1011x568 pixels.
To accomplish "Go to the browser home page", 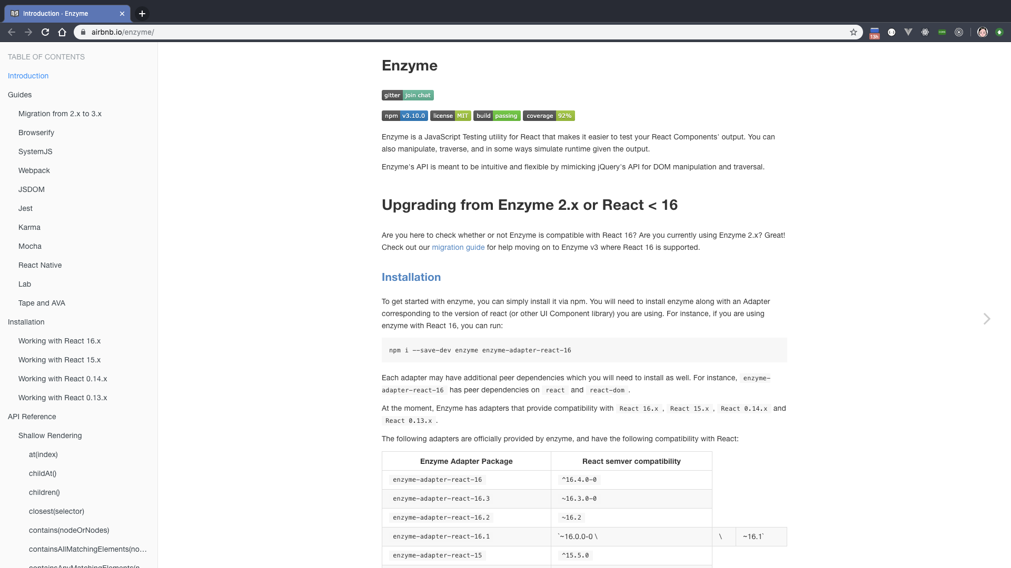I will (x=62, y=32).
